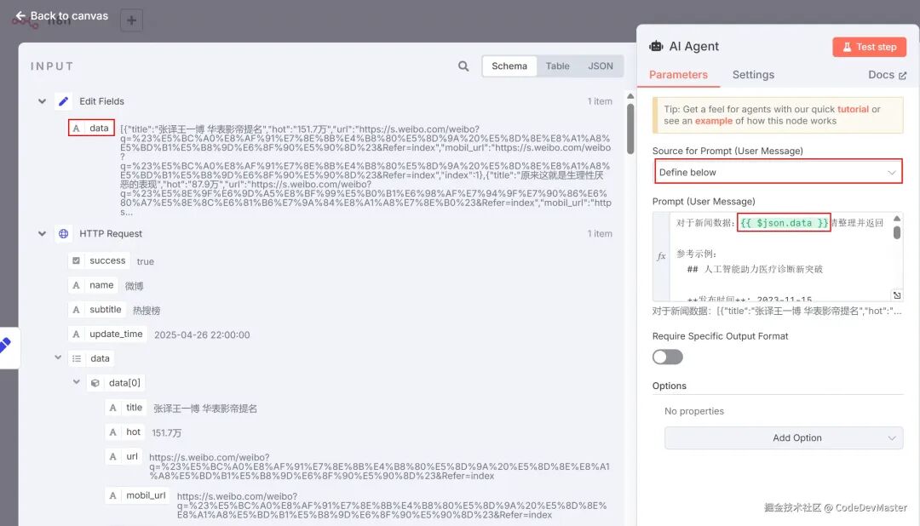
Task: Click the globe icon on the HTTP Request node
Action: tap(63, 233)
